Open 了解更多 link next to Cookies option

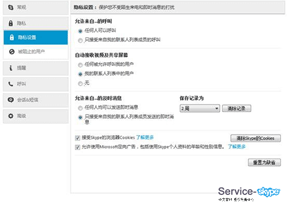pos(145,137)
